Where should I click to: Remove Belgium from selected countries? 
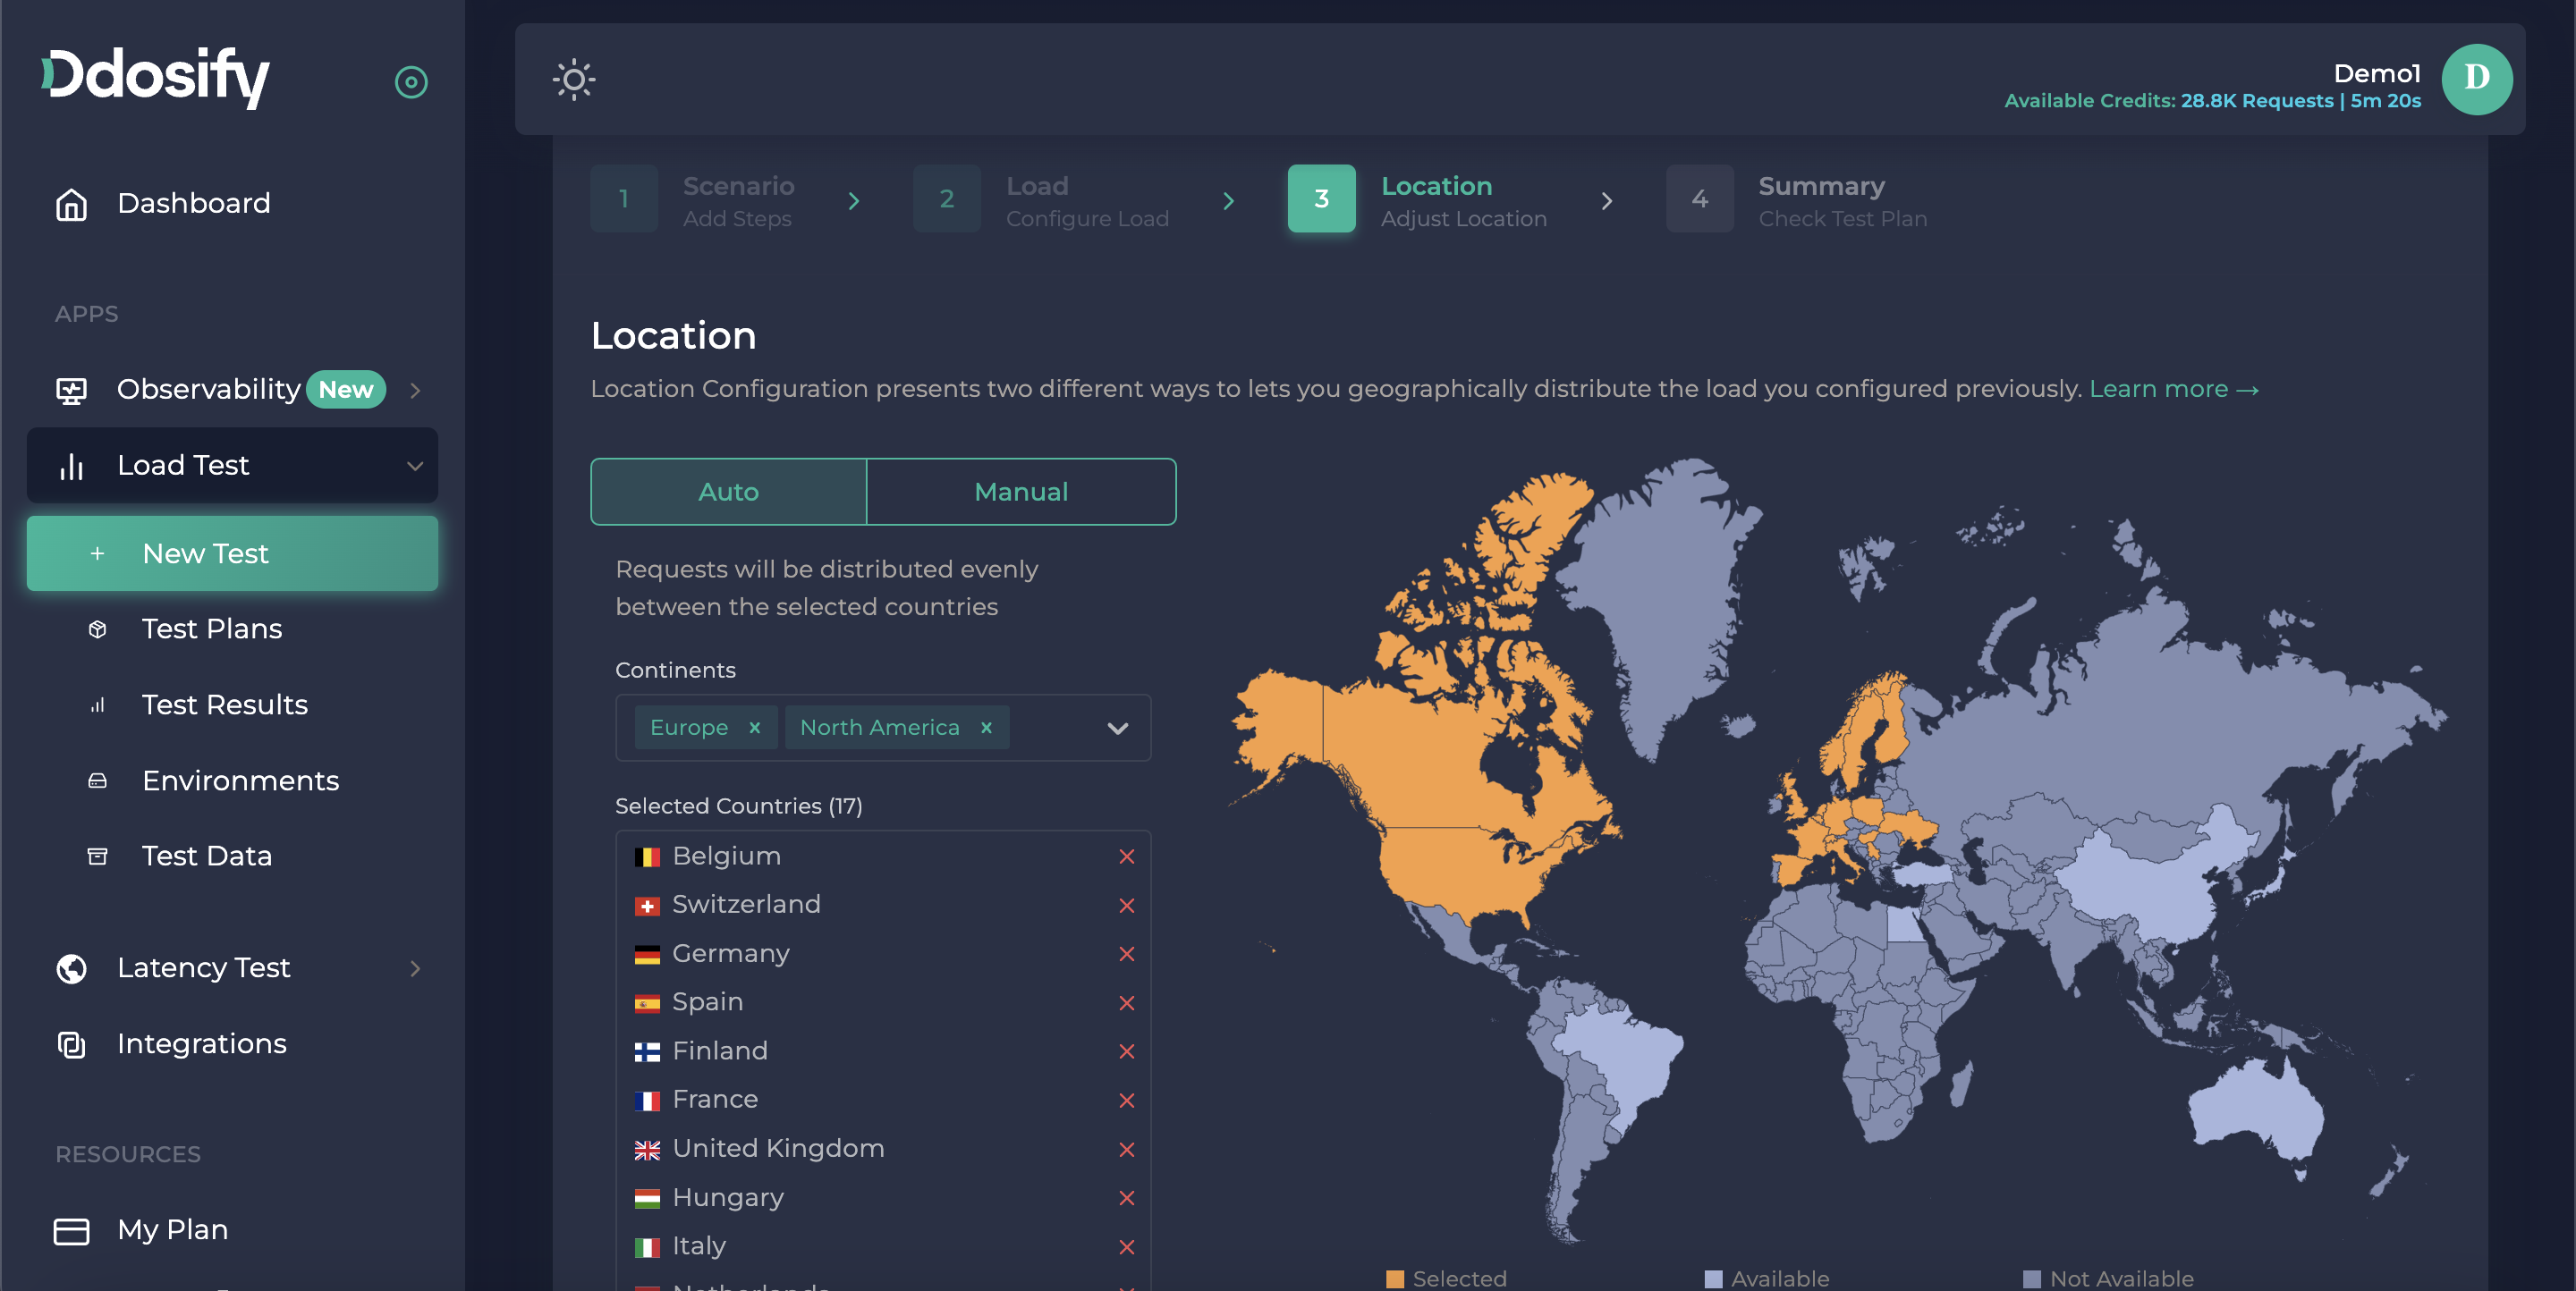click(x=1126, y=856)
